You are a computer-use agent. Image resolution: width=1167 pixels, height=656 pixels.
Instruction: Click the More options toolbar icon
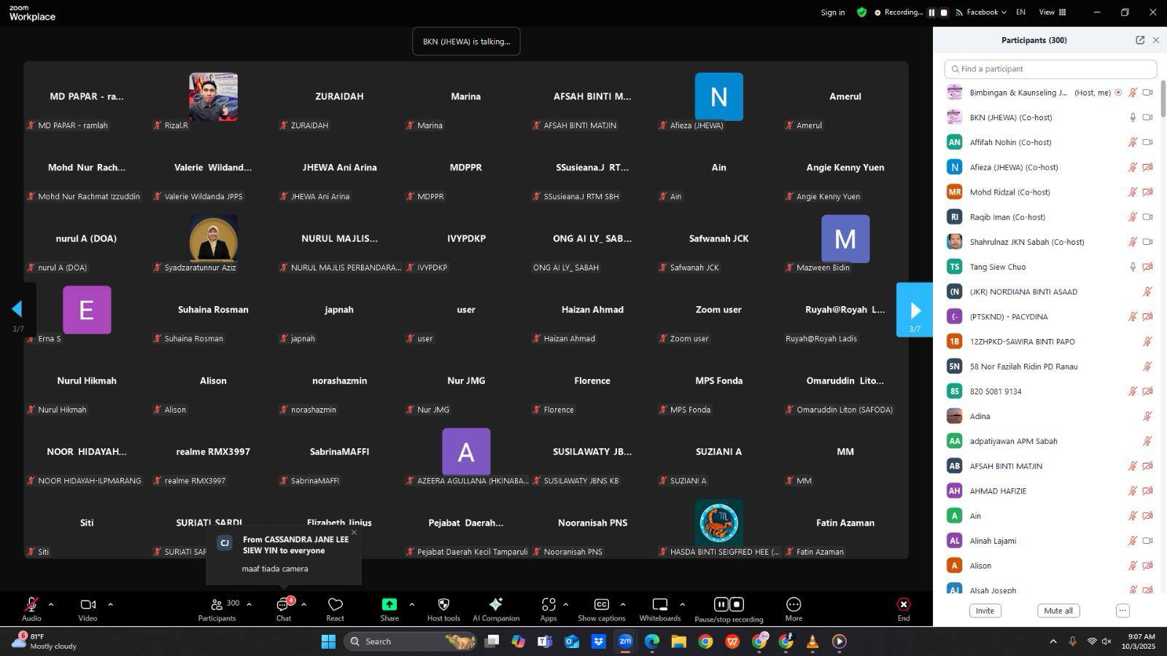coord(793,609)
